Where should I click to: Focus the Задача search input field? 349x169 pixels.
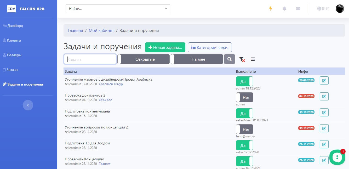click(90, 59)
